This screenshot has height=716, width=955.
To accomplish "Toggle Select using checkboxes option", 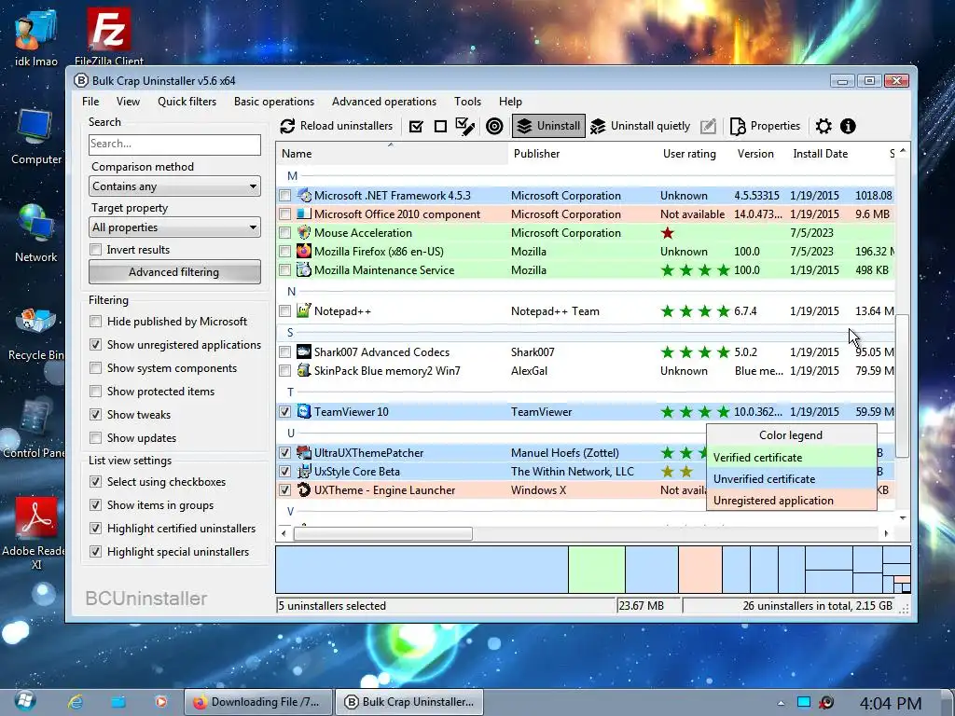I will [96, 482].
